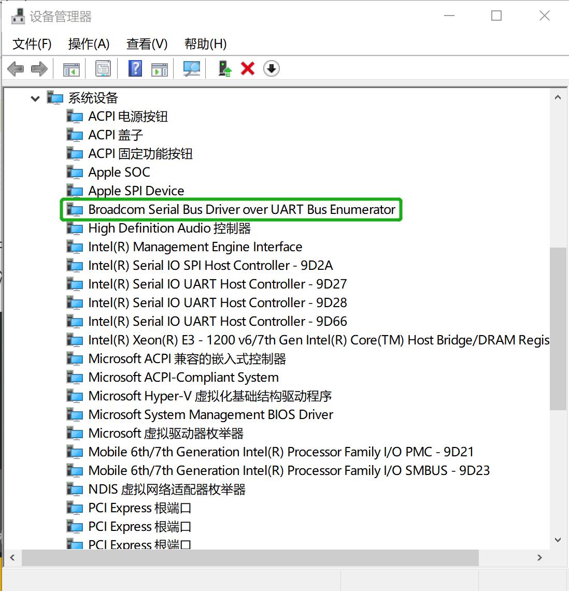The width and height of the screenshot is (569, 591).
Task: Click the Back arrow toolbar icon
Action: click(16, 68)
